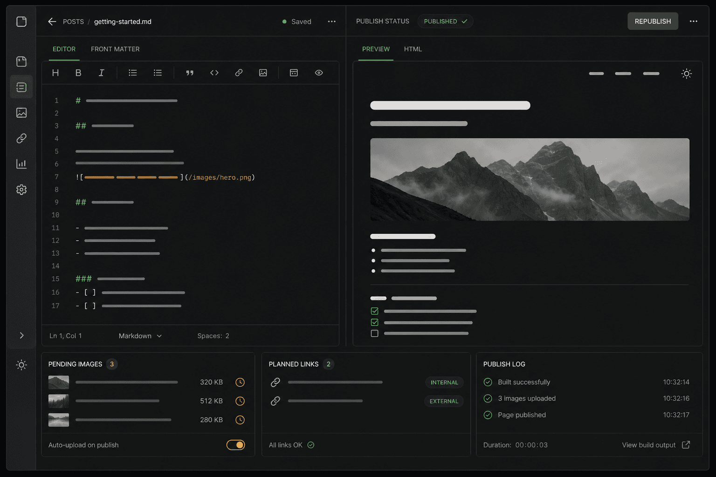Click the pending images count badge 3
The width and height of the screenshot is (716, 477).
112,364
